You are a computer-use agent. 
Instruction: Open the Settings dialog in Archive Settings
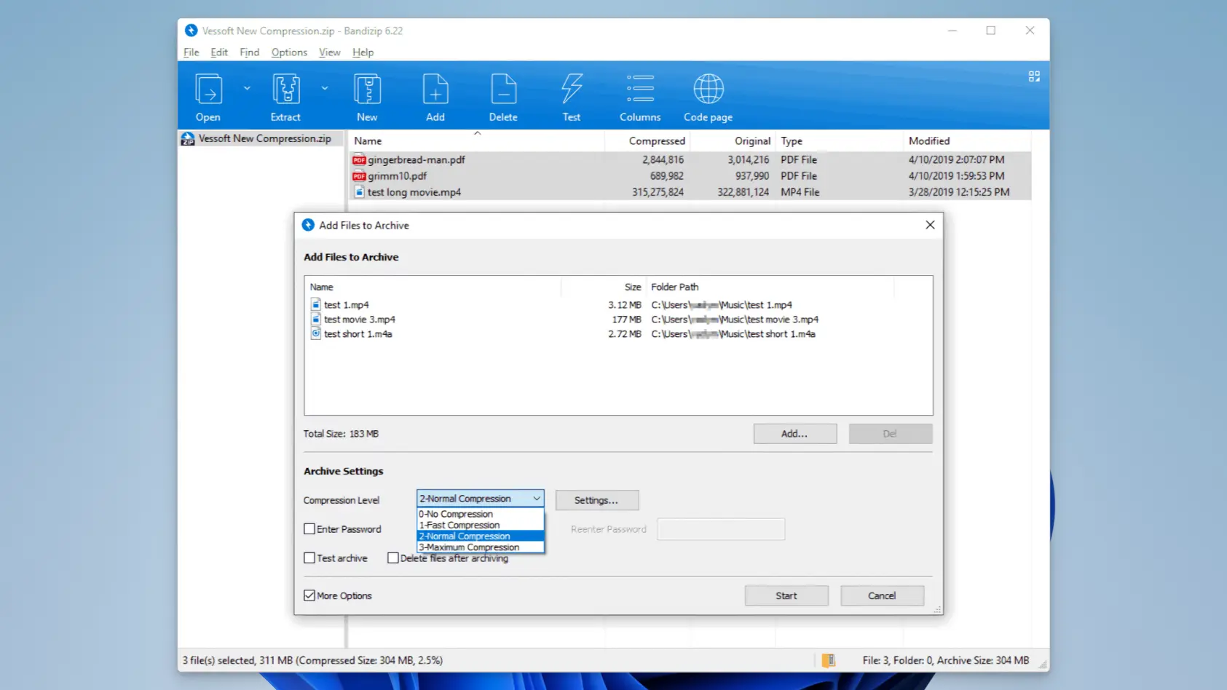(596, 500)
